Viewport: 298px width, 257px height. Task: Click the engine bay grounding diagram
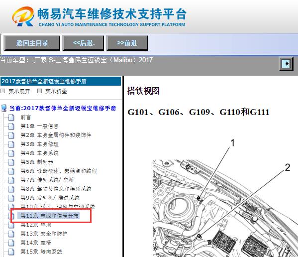coord(225,208)
